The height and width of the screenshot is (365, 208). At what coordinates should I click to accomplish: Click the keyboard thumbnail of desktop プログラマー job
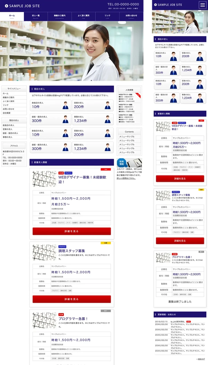(x=44, y=320)
